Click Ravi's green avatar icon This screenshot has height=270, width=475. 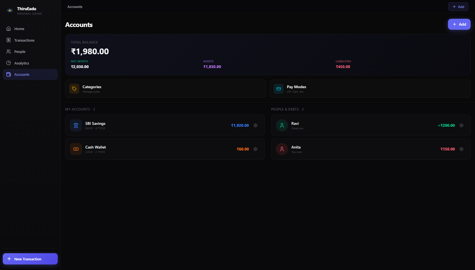coord(282,125)
